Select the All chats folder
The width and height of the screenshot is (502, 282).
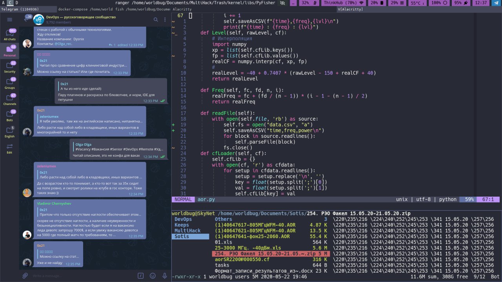(x=9, y=35)
